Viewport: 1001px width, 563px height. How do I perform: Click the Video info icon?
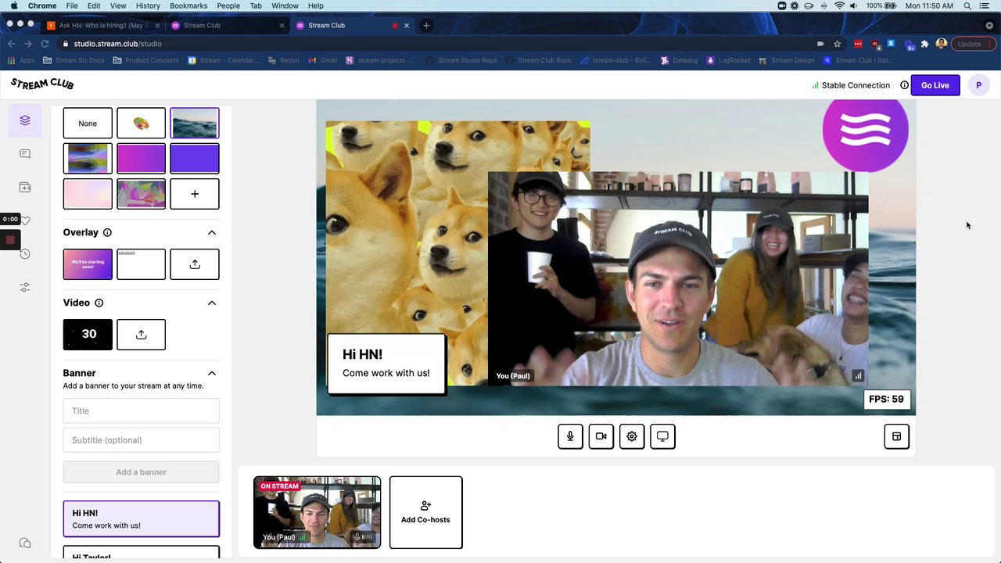pyautogui.click(x=99, y=303)
